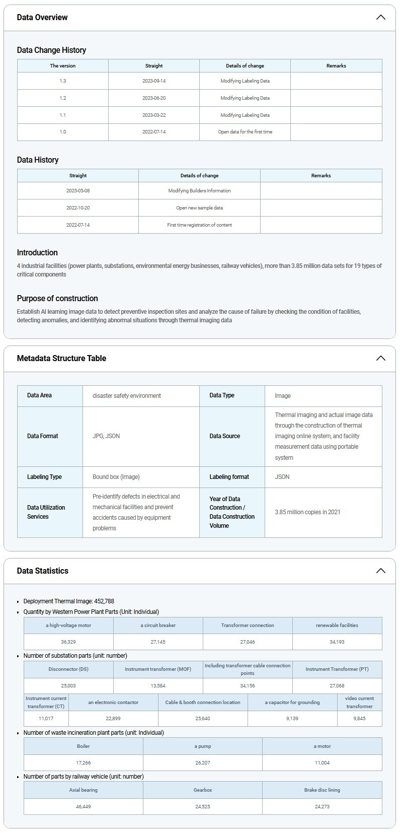Click the Metadata Structure Table title
This screenshot has height=833, width=400.
pos(61,359)
